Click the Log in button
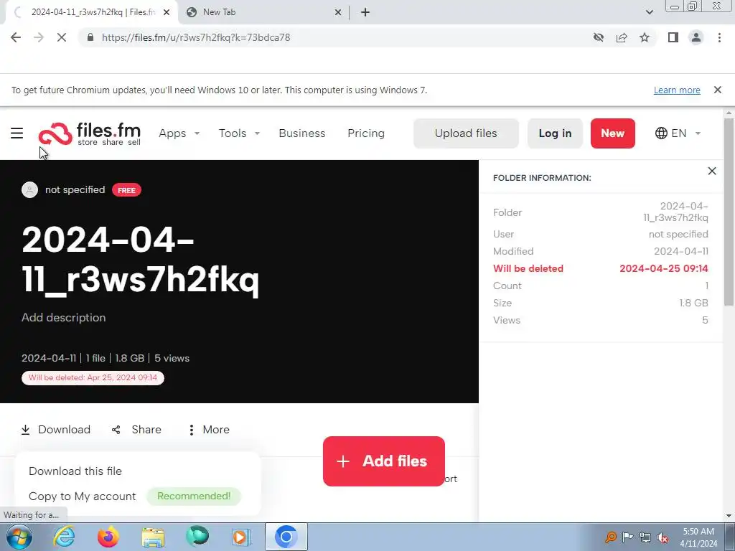This screenshot has width=735, height=551. 555,133
